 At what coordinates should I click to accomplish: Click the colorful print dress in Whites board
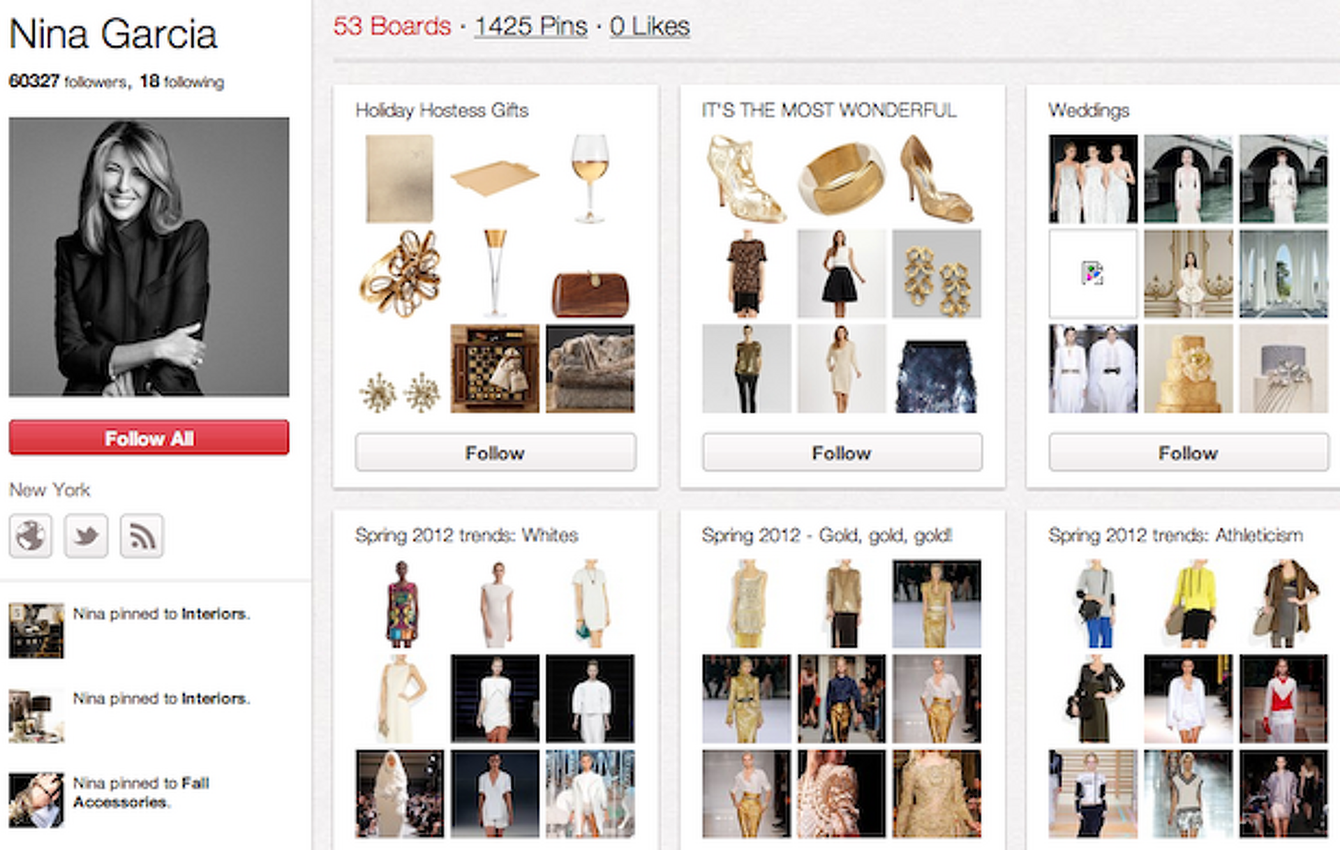tap(400, 604)
